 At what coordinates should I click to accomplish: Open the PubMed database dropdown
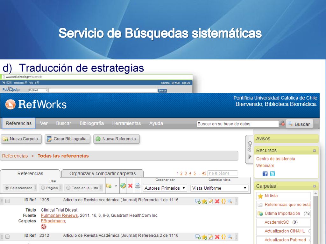click(38, 90)
